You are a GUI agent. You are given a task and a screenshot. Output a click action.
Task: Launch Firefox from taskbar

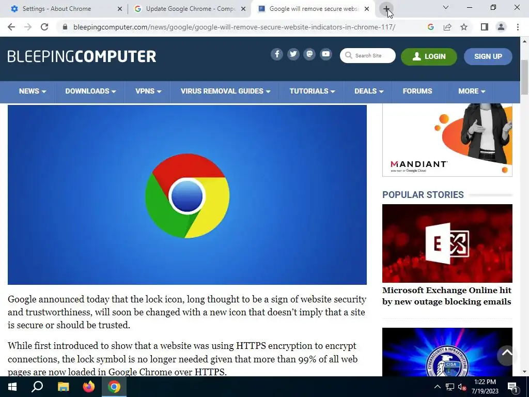click(x=89, y=387)
